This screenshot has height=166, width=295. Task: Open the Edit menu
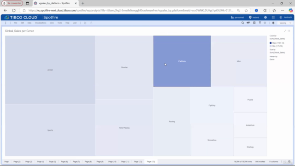(22, 23)
